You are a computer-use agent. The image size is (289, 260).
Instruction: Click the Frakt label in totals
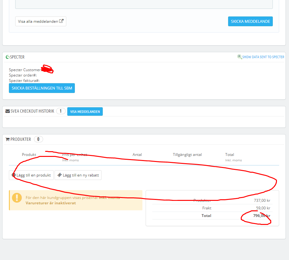click(207, 208)
